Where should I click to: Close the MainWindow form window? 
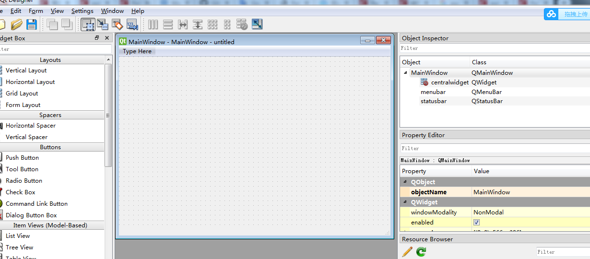[383, 41]
